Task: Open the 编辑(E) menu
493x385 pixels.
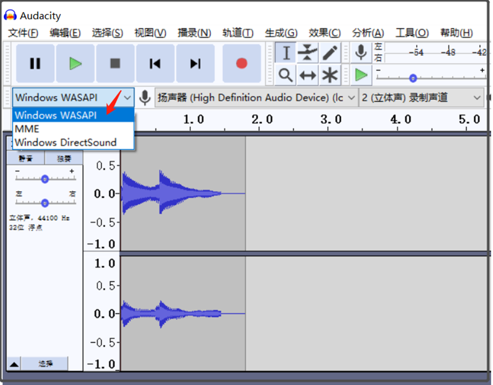Action: [65, 33]
